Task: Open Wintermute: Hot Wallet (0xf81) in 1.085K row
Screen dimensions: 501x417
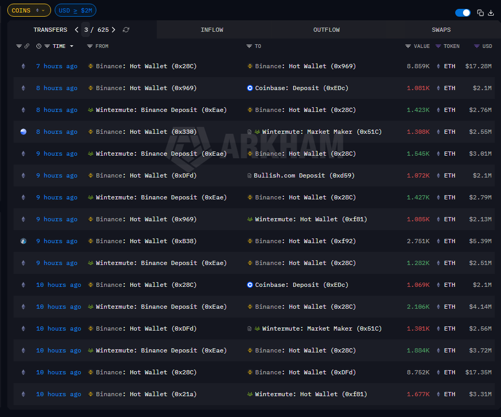Action: 311,219
